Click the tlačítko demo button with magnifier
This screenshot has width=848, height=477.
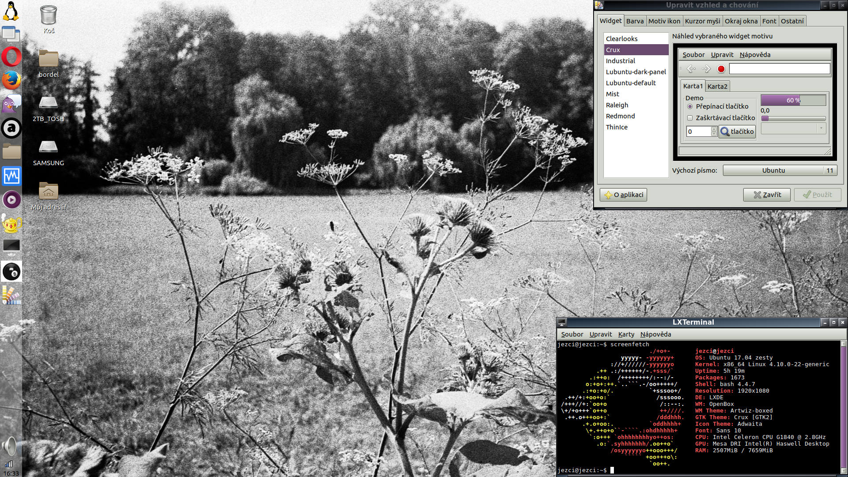[x=737, y=132]
